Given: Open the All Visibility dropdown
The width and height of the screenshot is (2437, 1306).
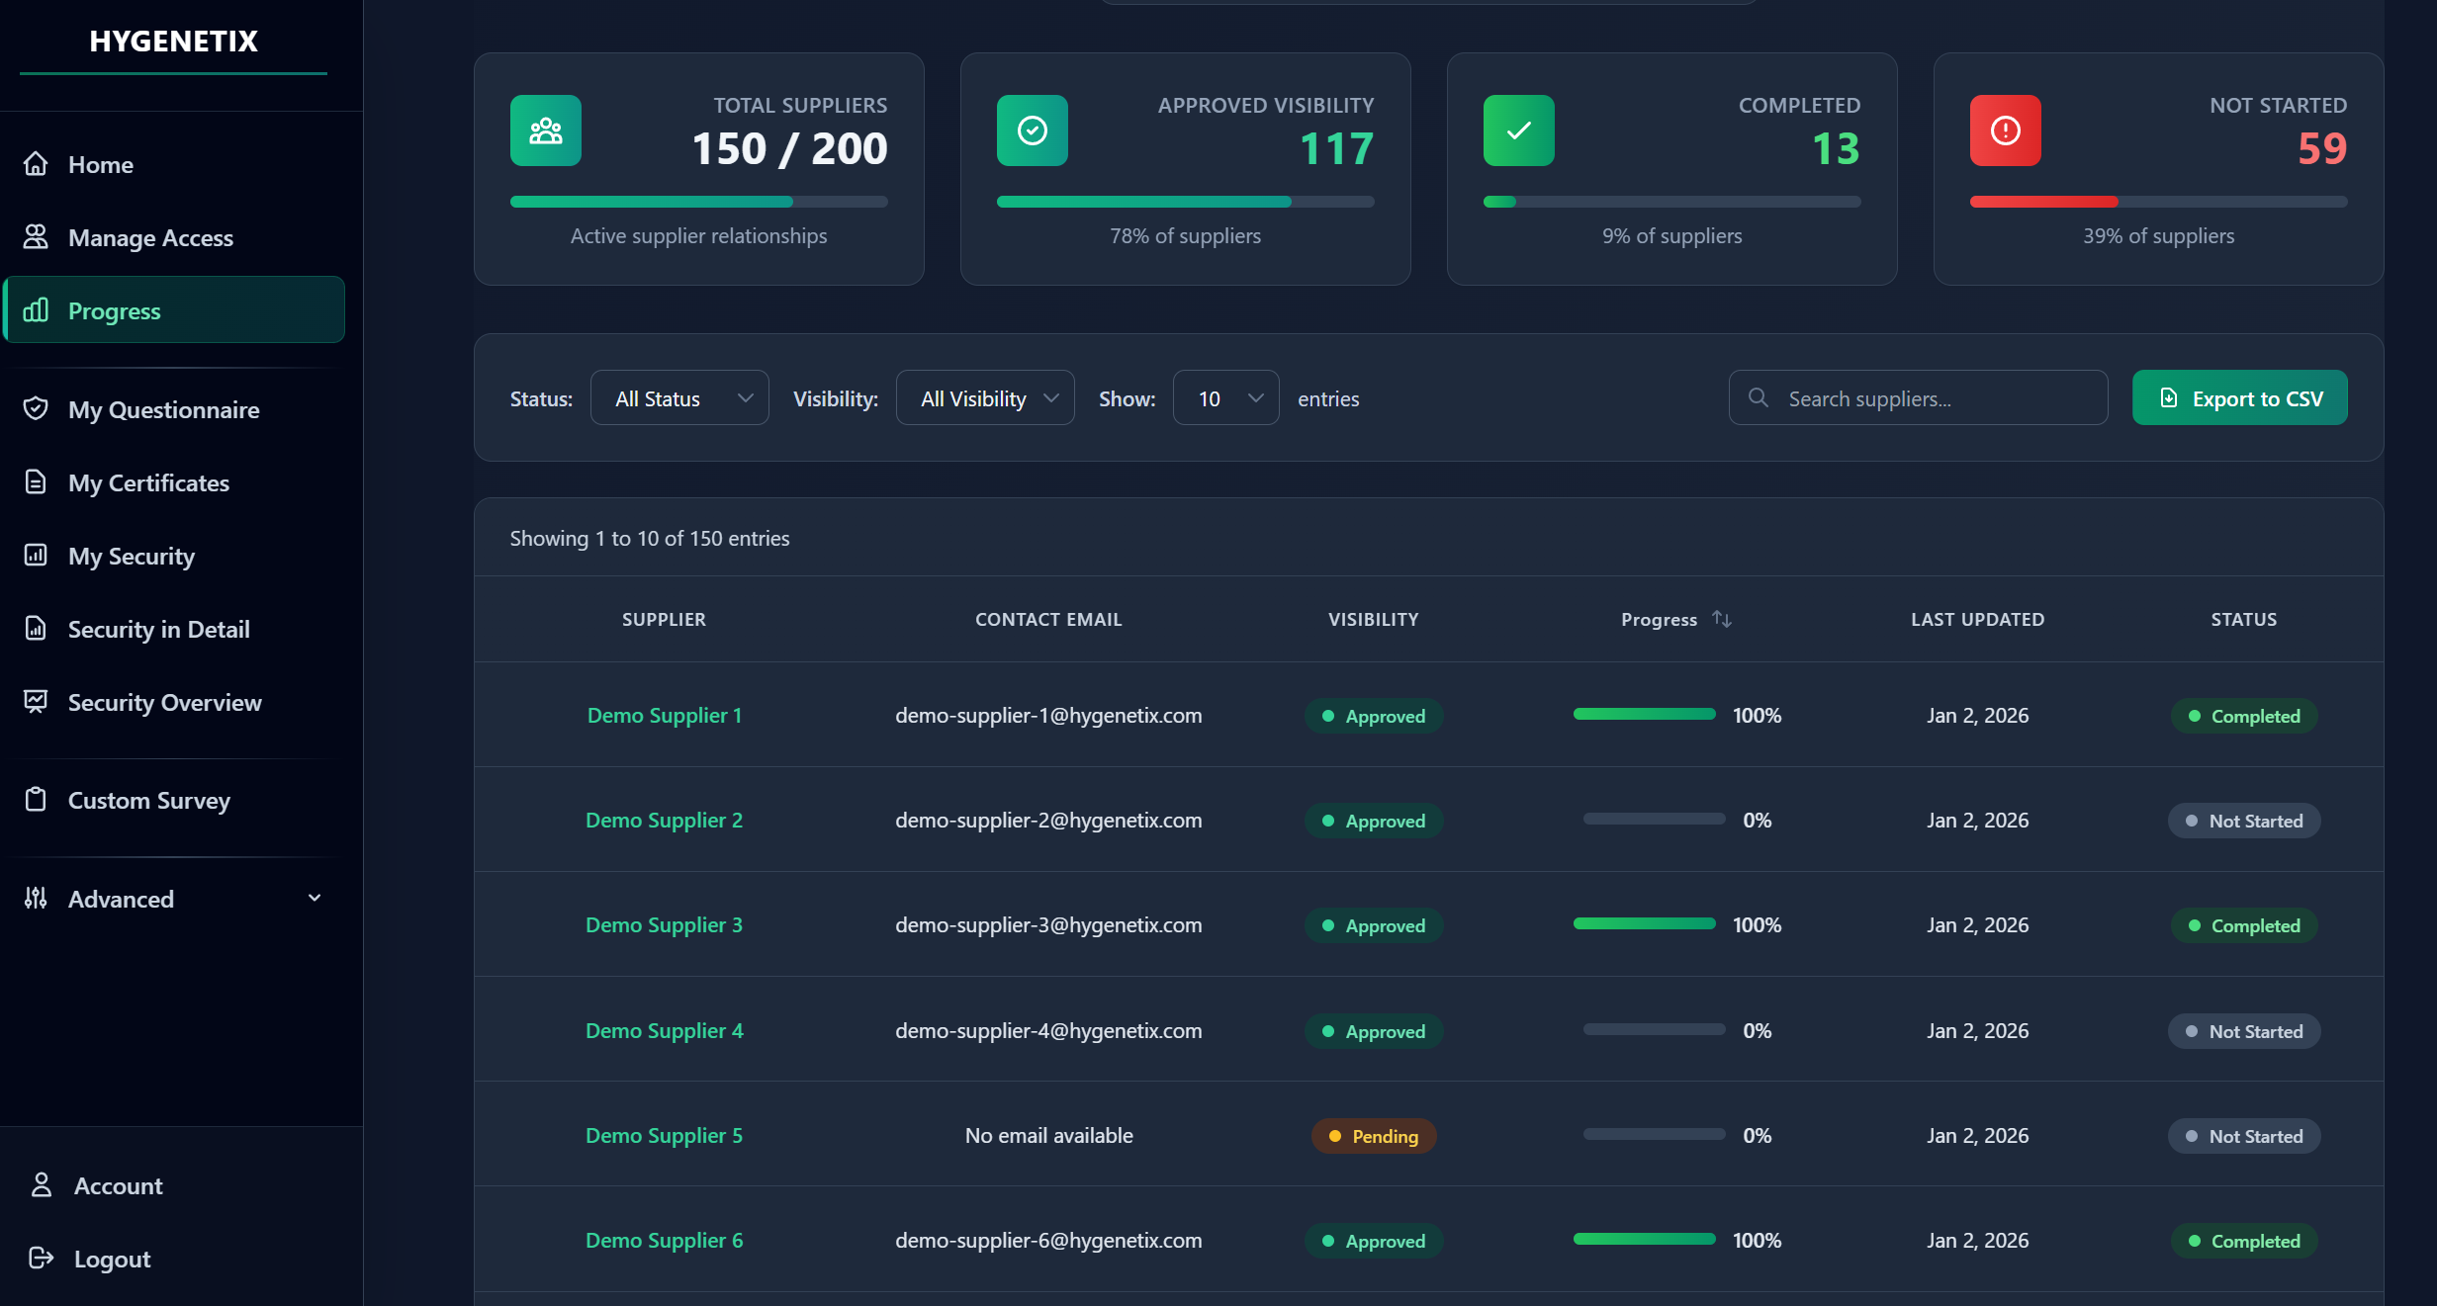Looking at the screenshot, I should tap(985, 397).
